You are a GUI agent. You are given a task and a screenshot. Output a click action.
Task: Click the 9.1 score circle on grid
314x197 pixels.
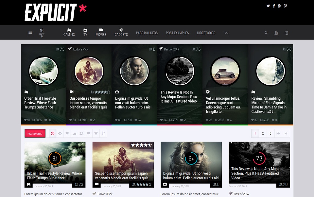[55, 158]
